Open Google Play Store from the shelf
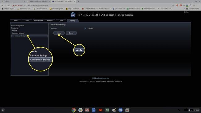Screen dimensions: 201x113 [80, 110]
